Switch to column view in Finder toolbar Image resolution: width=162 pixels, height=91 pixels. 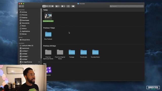(x=50, y=6)
